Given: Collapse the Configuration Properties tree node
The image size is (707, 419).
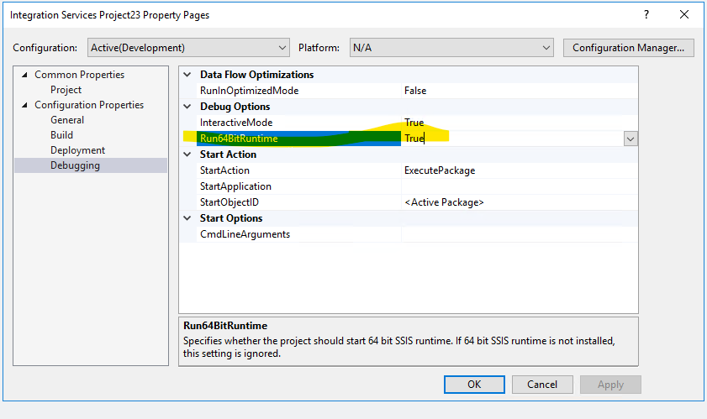Looking at the screenshot, I should coord(24,105).
